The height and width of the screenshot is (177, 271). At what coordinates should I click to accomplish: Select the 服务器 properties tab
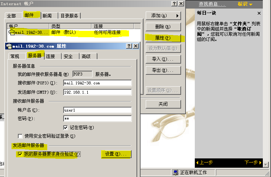tap(35, 56)
